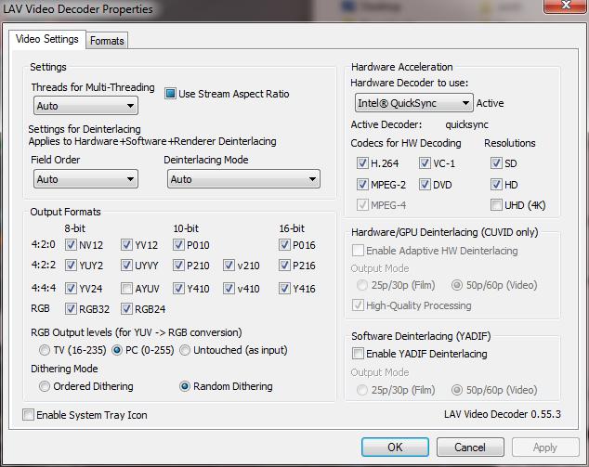Toggle RGB32 output format checkbox
This screenshot has width=589, height=467.
coord(72,309)
